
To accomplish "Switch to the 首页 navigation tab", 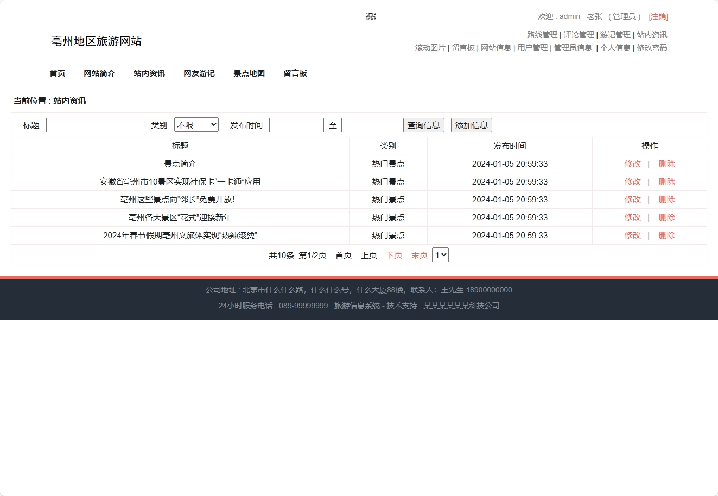I will coord(57,73).
